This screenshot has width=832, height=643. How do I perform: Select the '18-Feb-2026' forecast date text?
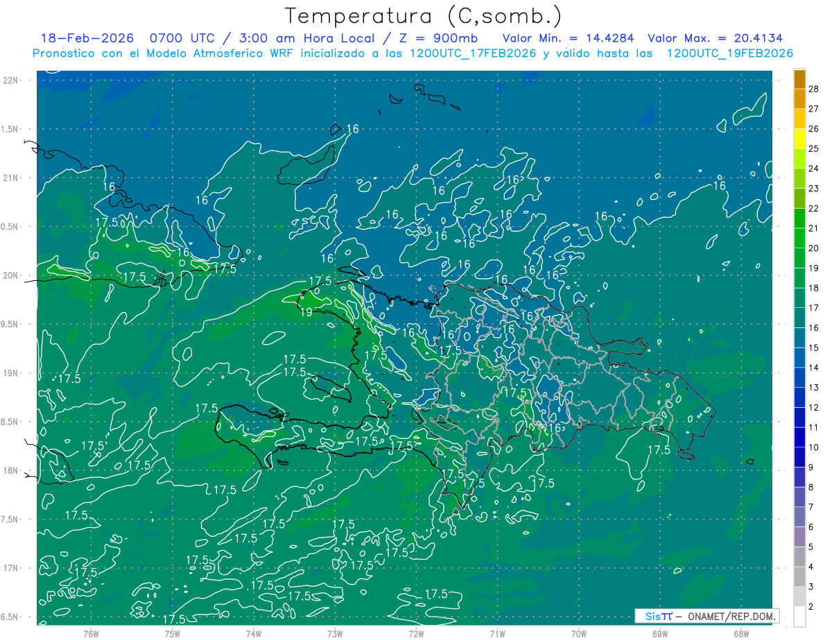click(86, 38)
